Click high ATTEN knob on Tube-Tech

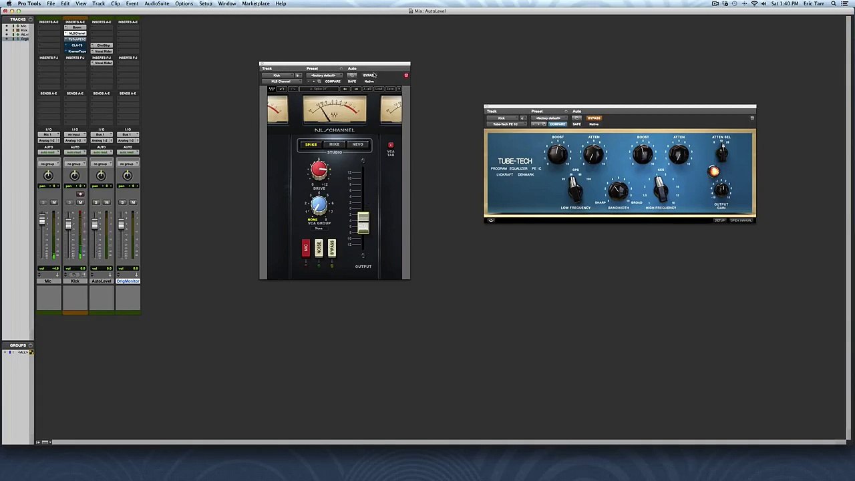click(x=679, y=155)
